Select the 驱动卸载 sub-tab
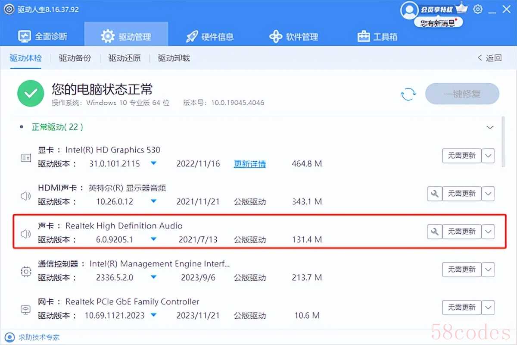This screenshot has width=517, height=345. coord(174,58)
